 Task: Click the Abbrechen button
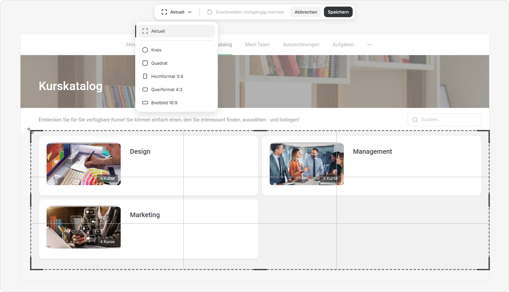pyautogui.click(x=306, y=12)
